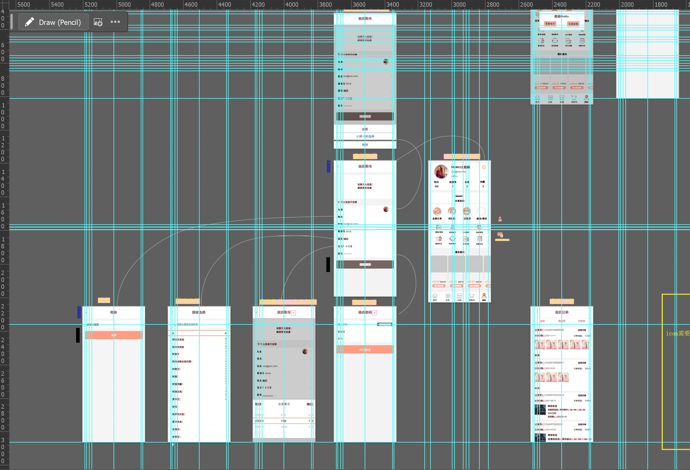Screen dimensions: 690x470
Task: Click the 全部订单 order box icon
Action: click(x=437, y=212)
